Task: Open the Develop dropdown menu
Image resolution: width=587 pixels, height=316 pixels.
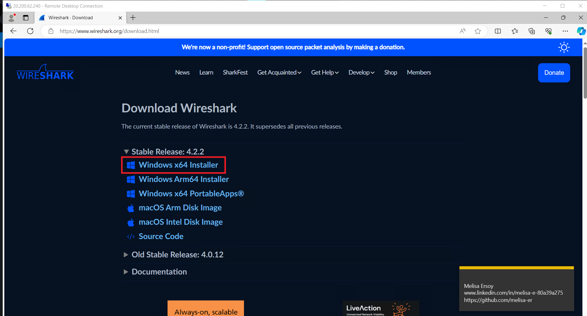Action: pyautogui.click(x=361, y=72)
